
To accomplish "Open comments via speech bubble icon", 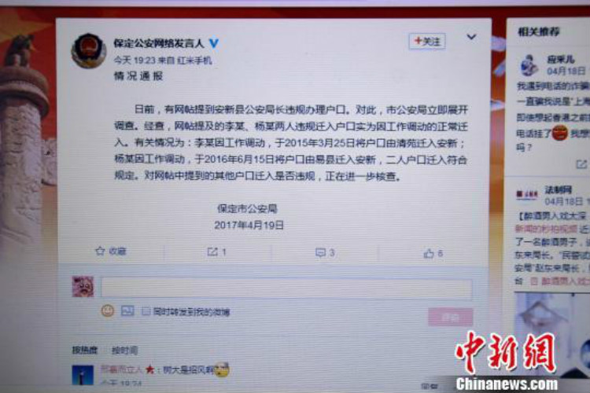I will pyautogui.click(x=320, y=253).
